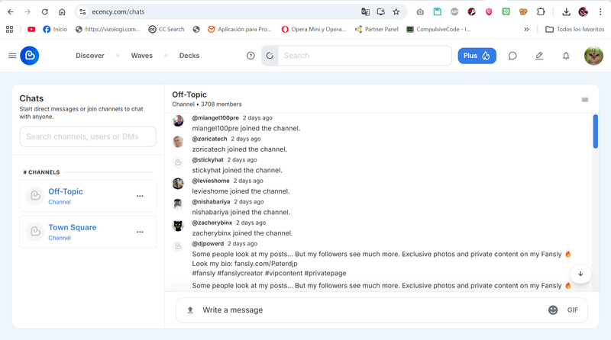611x340 pixels.
Task: Focus the Search channels, users or DMs field
Action: (x=88, y=136)
